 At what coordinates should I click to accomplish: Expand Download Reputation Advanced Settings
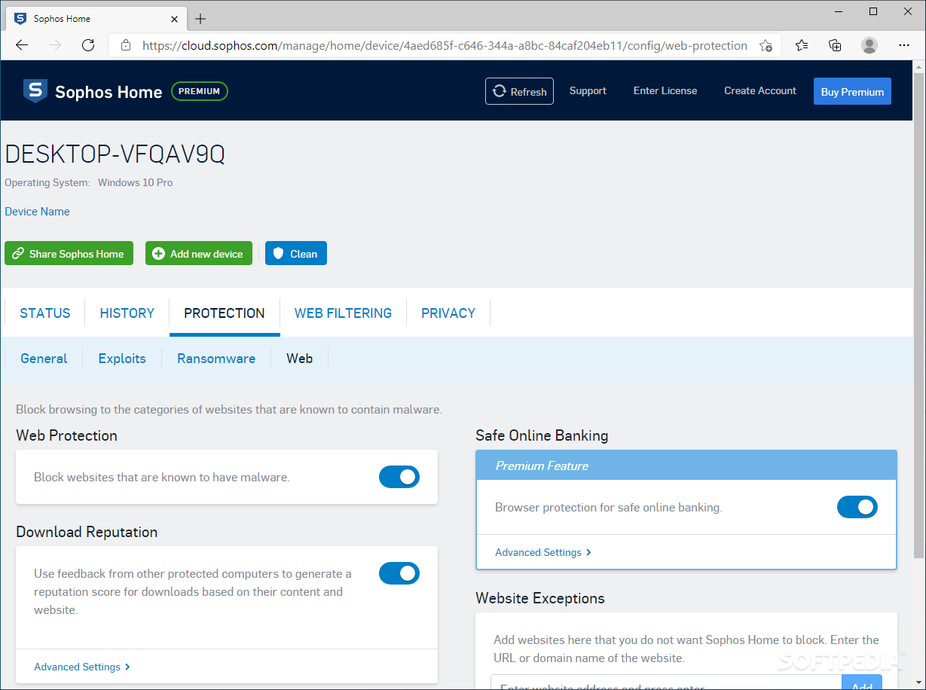(82, 667)
